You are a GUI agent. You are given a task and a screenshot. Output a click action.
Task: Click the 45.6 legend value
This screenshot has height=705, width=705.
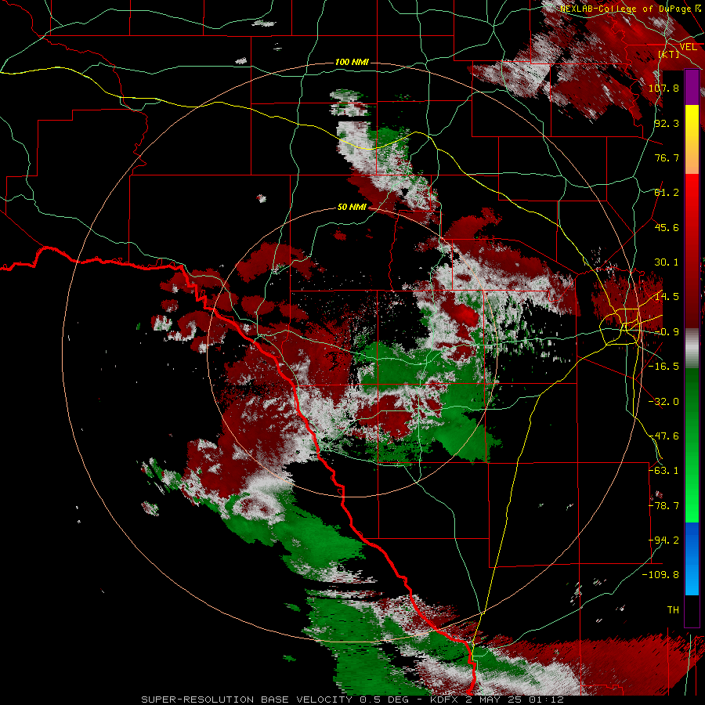[x=667, y=227]
